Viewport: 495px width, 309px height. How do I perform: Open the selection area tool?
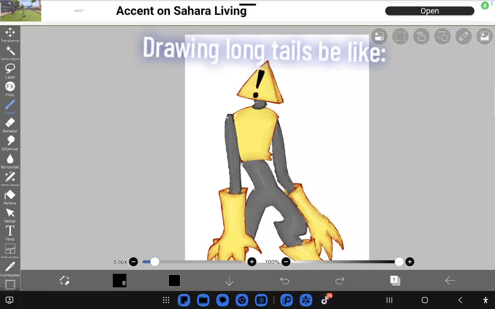click(400, 36)
